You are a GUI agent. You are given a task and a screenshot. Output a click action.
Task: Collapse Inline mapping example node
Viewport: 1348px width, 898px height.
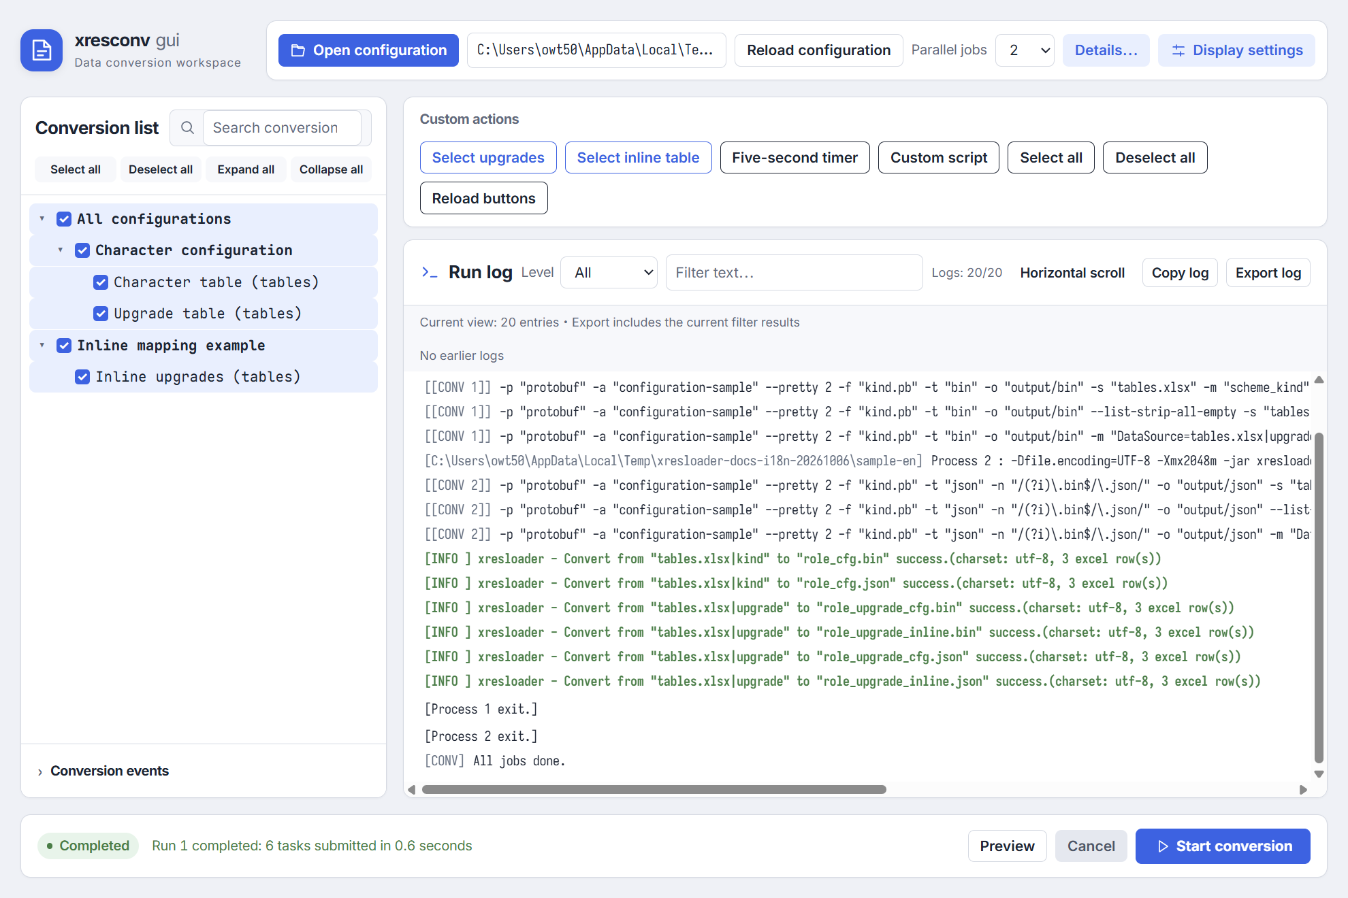42,346
